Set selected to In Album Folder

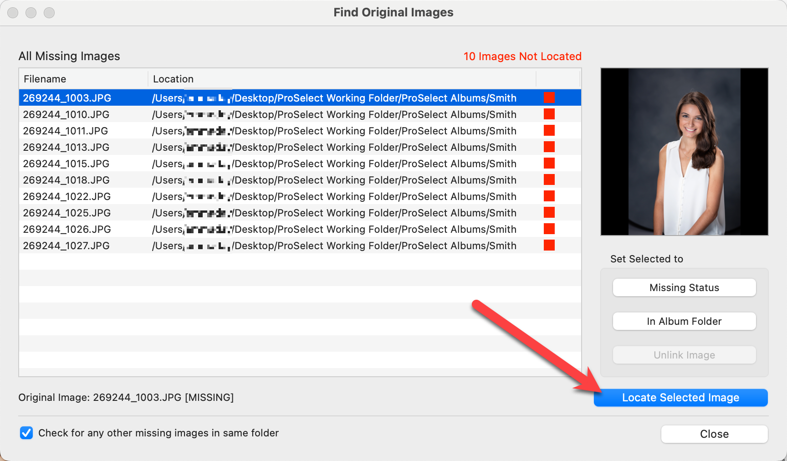[684, 321]
